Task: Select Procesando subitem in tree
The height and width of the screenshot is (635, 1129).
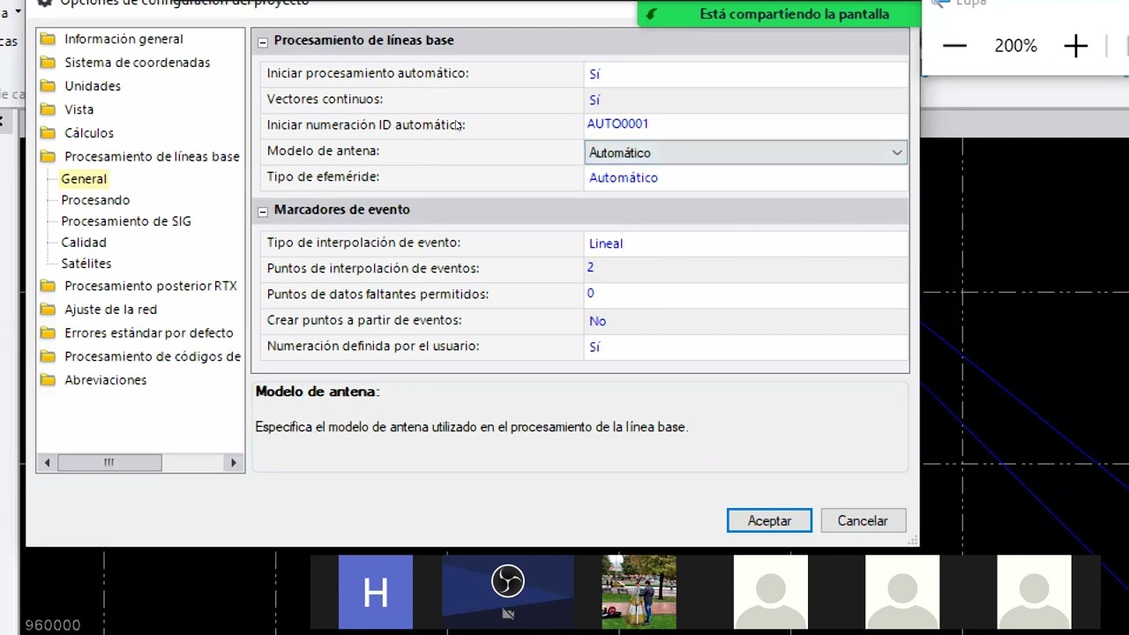Action: 95,200
